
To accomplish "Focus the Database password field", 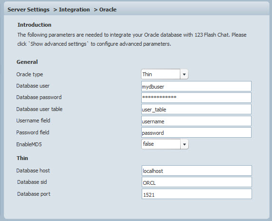I will pyautogui.click(x=196, y=98).
